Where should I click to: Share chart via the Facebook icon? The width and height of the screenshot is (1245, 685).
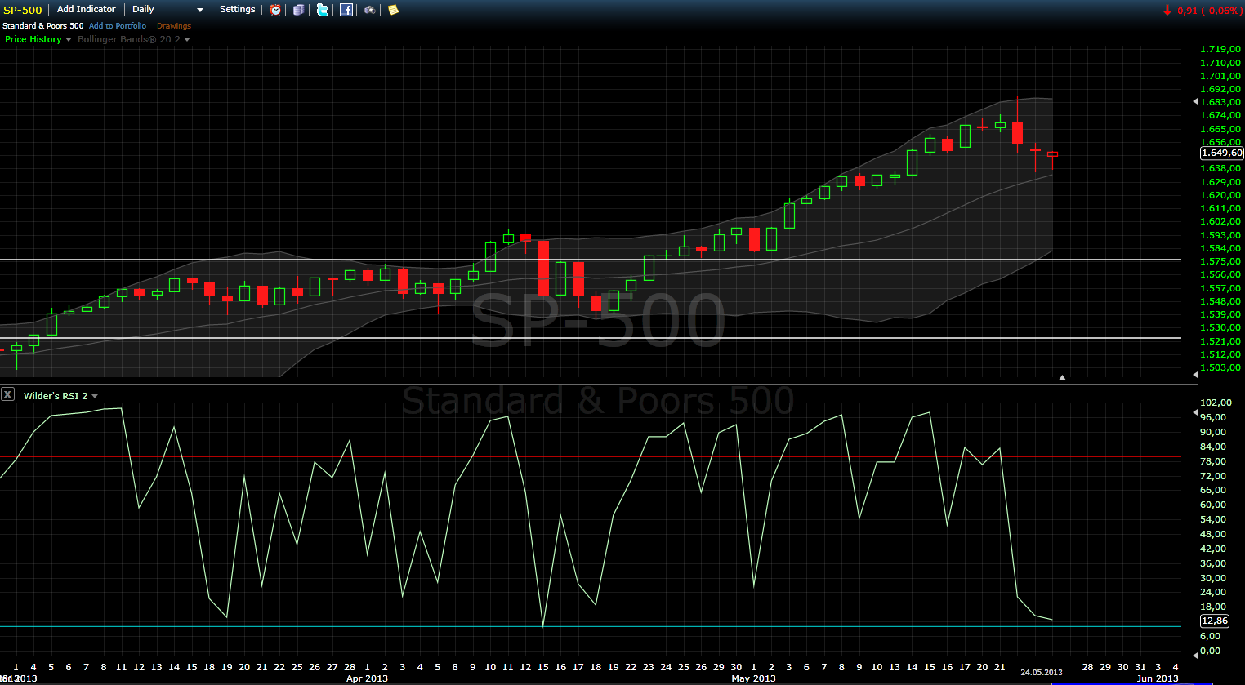coord(346,10)
